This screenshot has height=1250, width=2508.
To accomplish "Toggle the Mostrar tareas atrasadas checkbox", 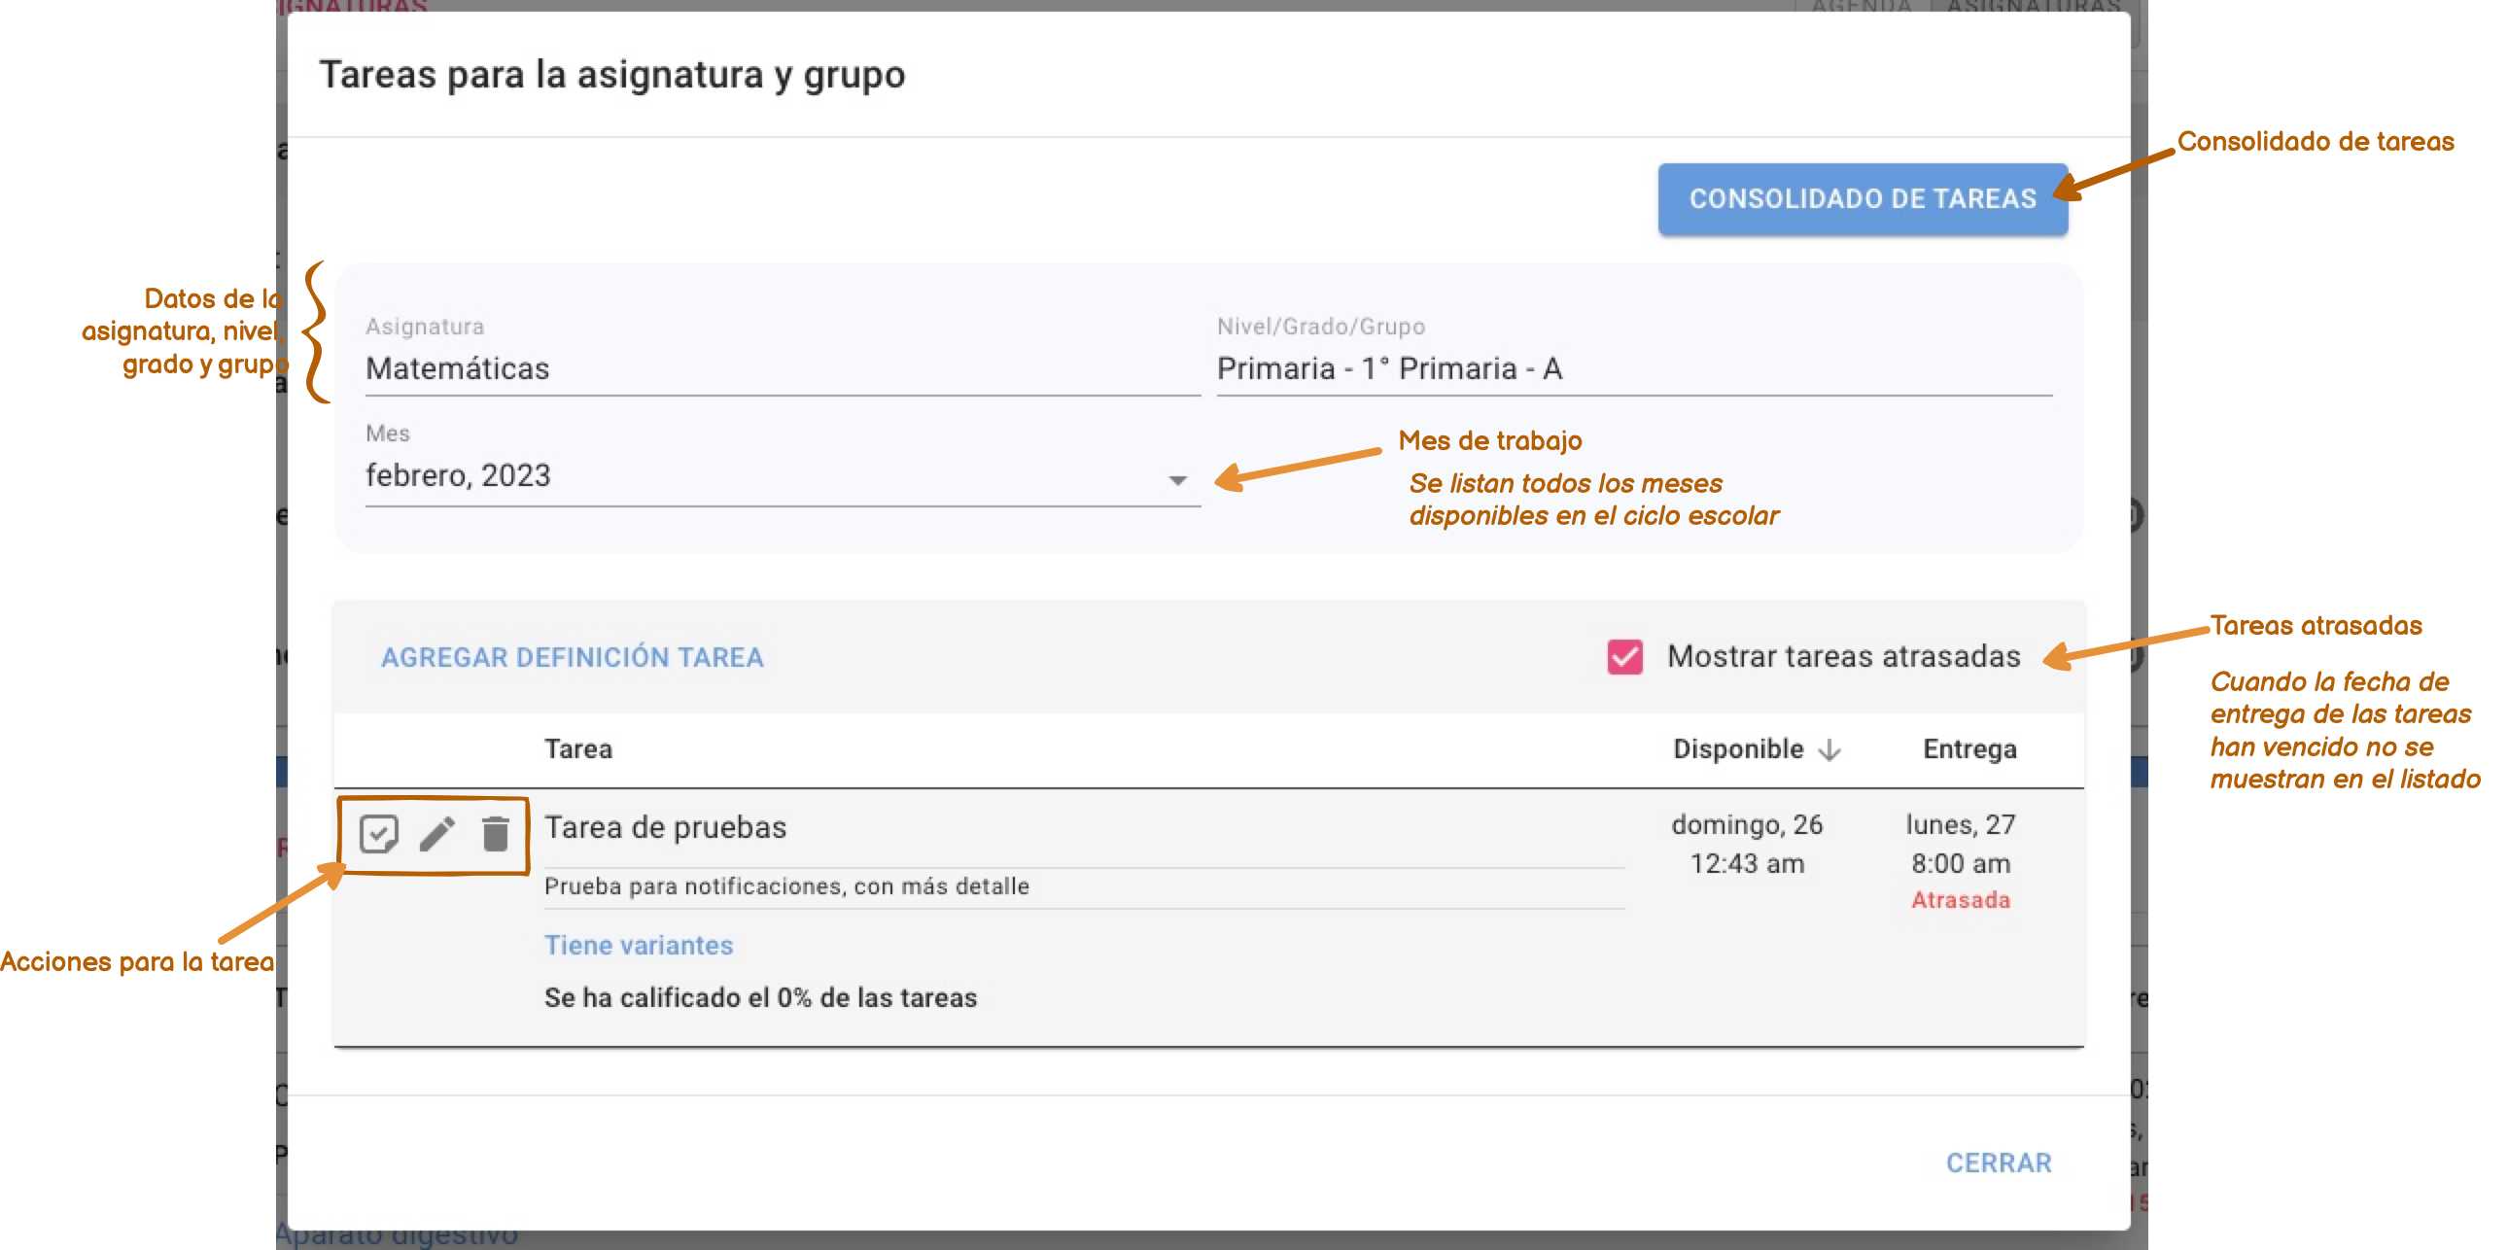I will click(x=1624, y=656).
